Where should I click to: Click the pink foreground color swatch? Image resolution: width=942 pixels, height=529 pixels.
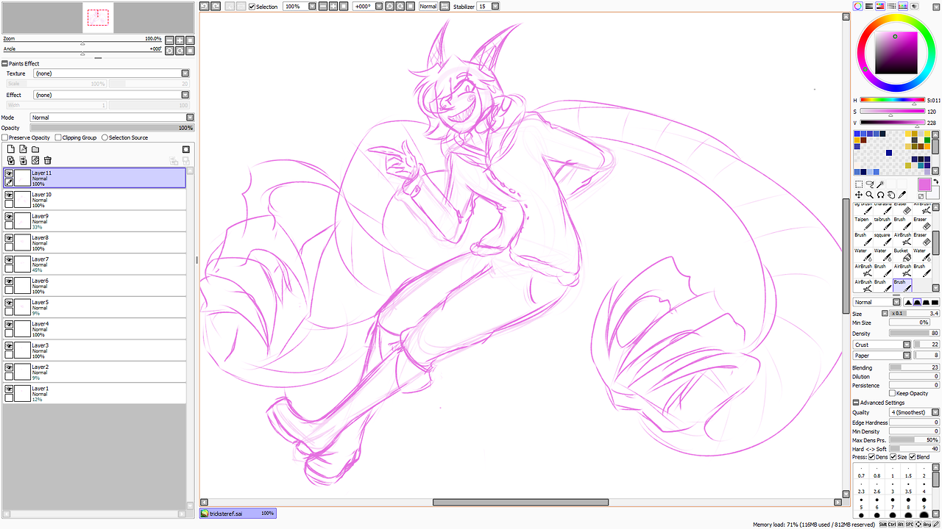coord(924,184)
